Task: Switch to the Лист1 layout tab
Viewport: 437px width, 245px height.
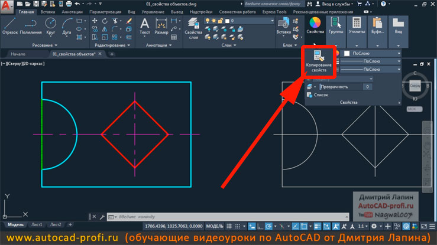Action: [x=37, y=224]
